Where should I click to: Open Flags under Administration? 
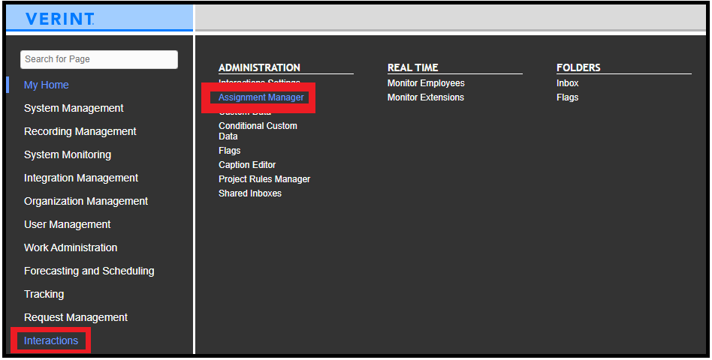(229, 151)
